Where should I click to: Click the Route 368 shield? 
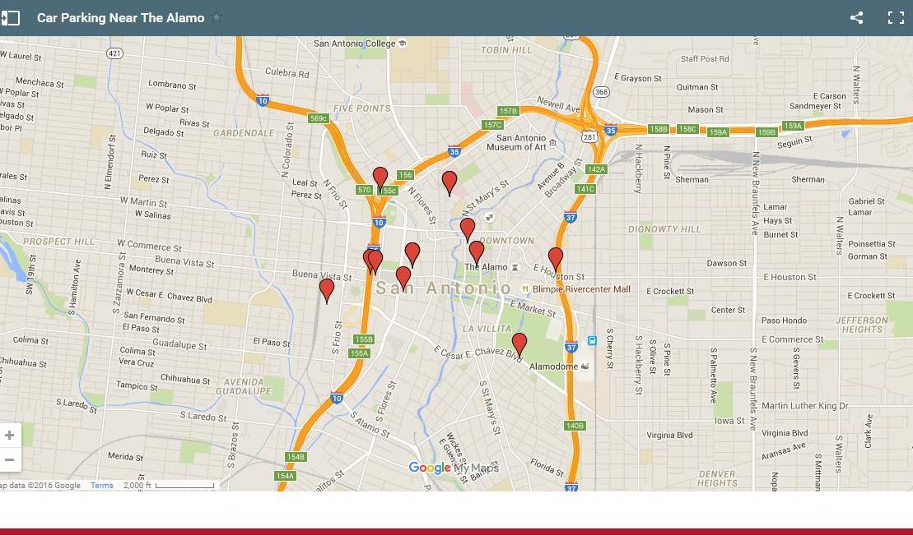click(x=602, y=92)
